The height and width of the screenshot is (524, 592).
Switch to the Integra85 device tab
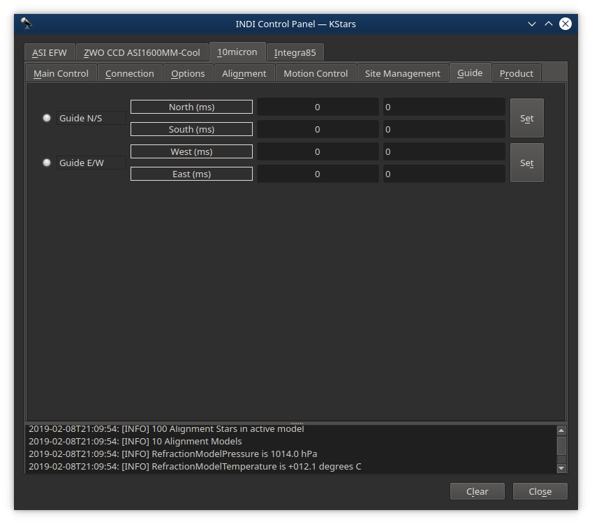[295, 52]
